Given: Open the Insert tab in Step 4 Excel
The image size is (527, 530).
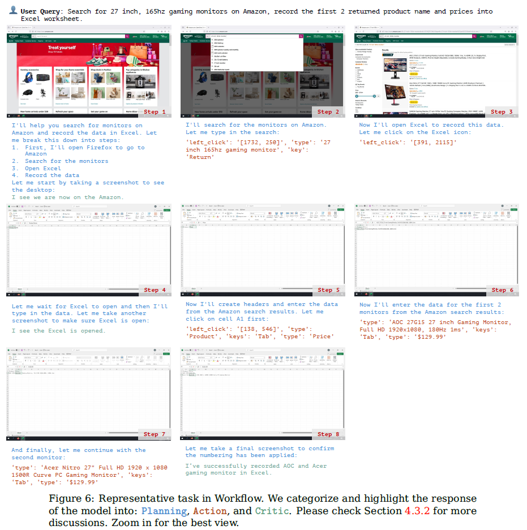Looking at the screenshot, I should [20, 210].
